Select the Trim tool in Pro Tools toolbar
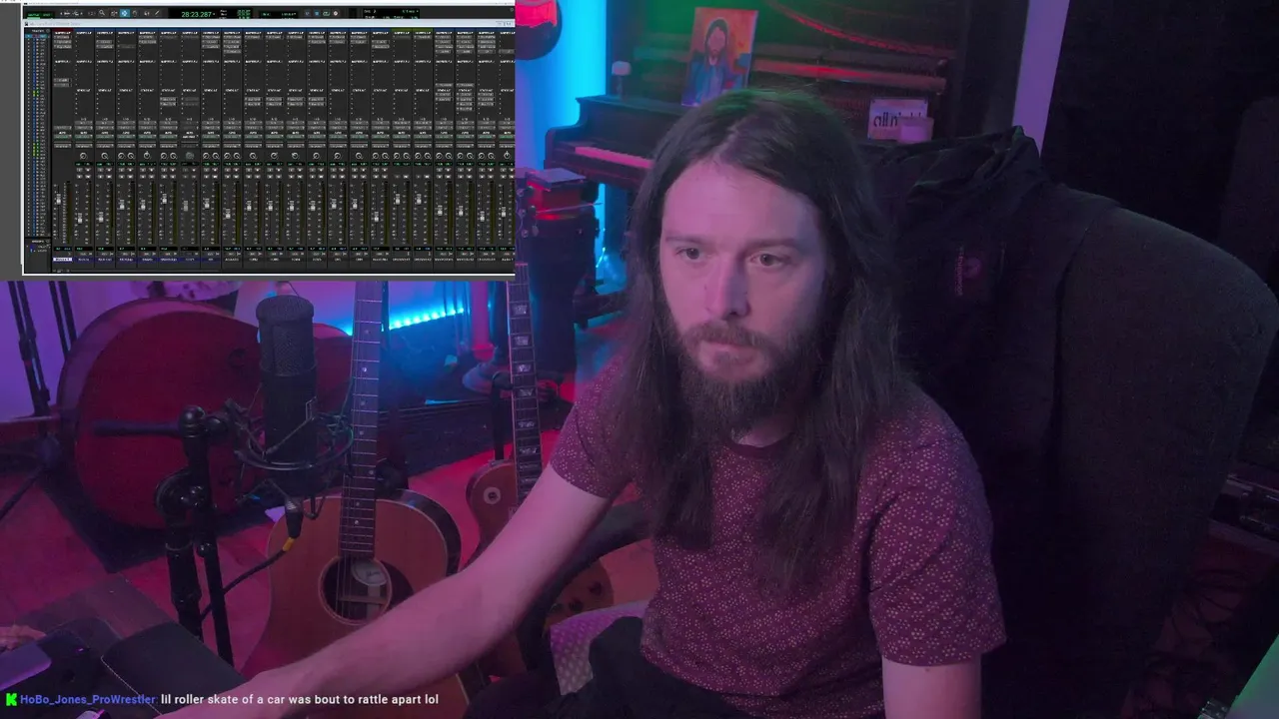This screenshot has height=719, width=1279. click(x=114, y=13)
